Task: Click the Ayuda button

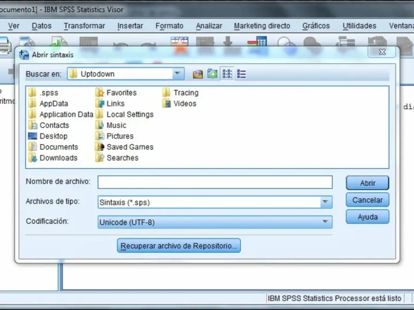Action: point(367,217)
